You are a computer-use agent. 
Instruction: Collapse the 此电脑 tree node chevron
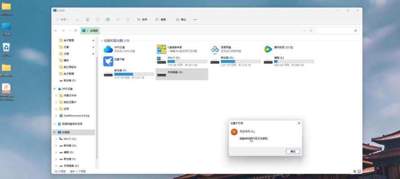tap(54, 132)
